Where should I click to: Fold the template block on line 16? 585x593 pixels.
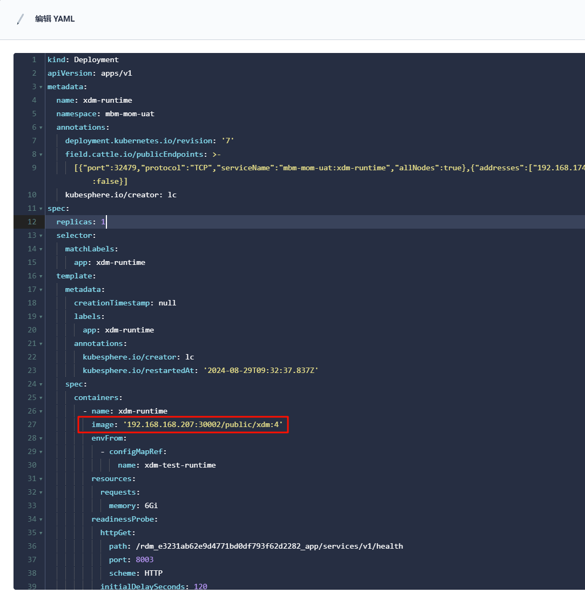[41, 276]
